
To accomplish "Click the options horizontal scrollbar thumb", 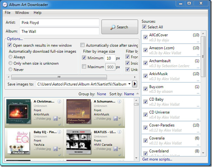I will [x=59, y=77].
